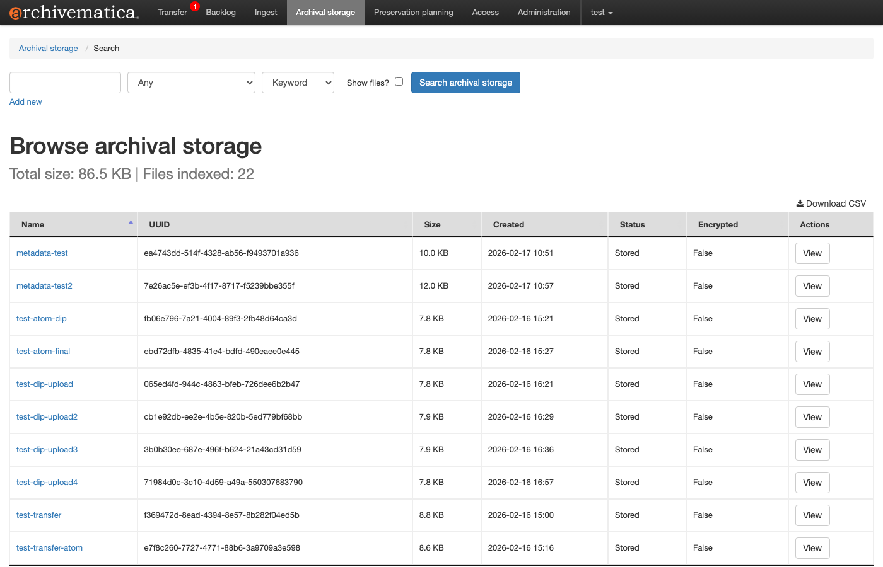Switch to the Ingest tab
883x567 pixels.
(266, 13)
